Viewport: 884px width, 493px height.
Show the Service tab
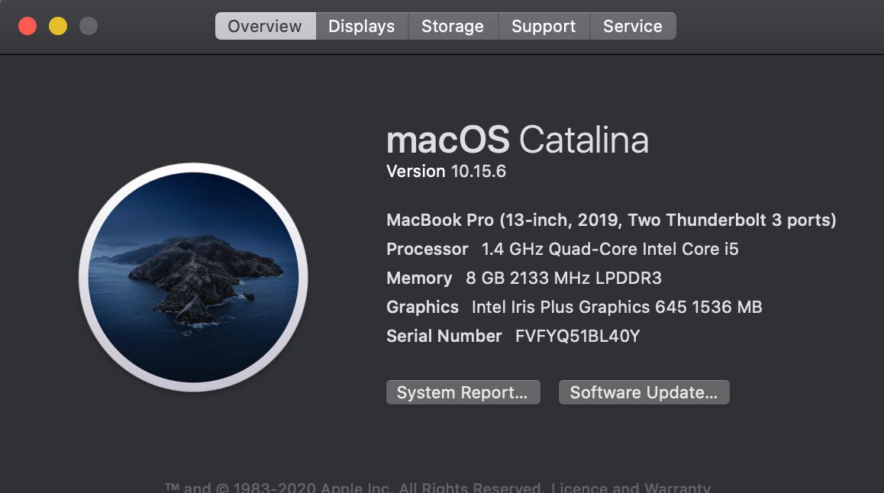[632, 26]
